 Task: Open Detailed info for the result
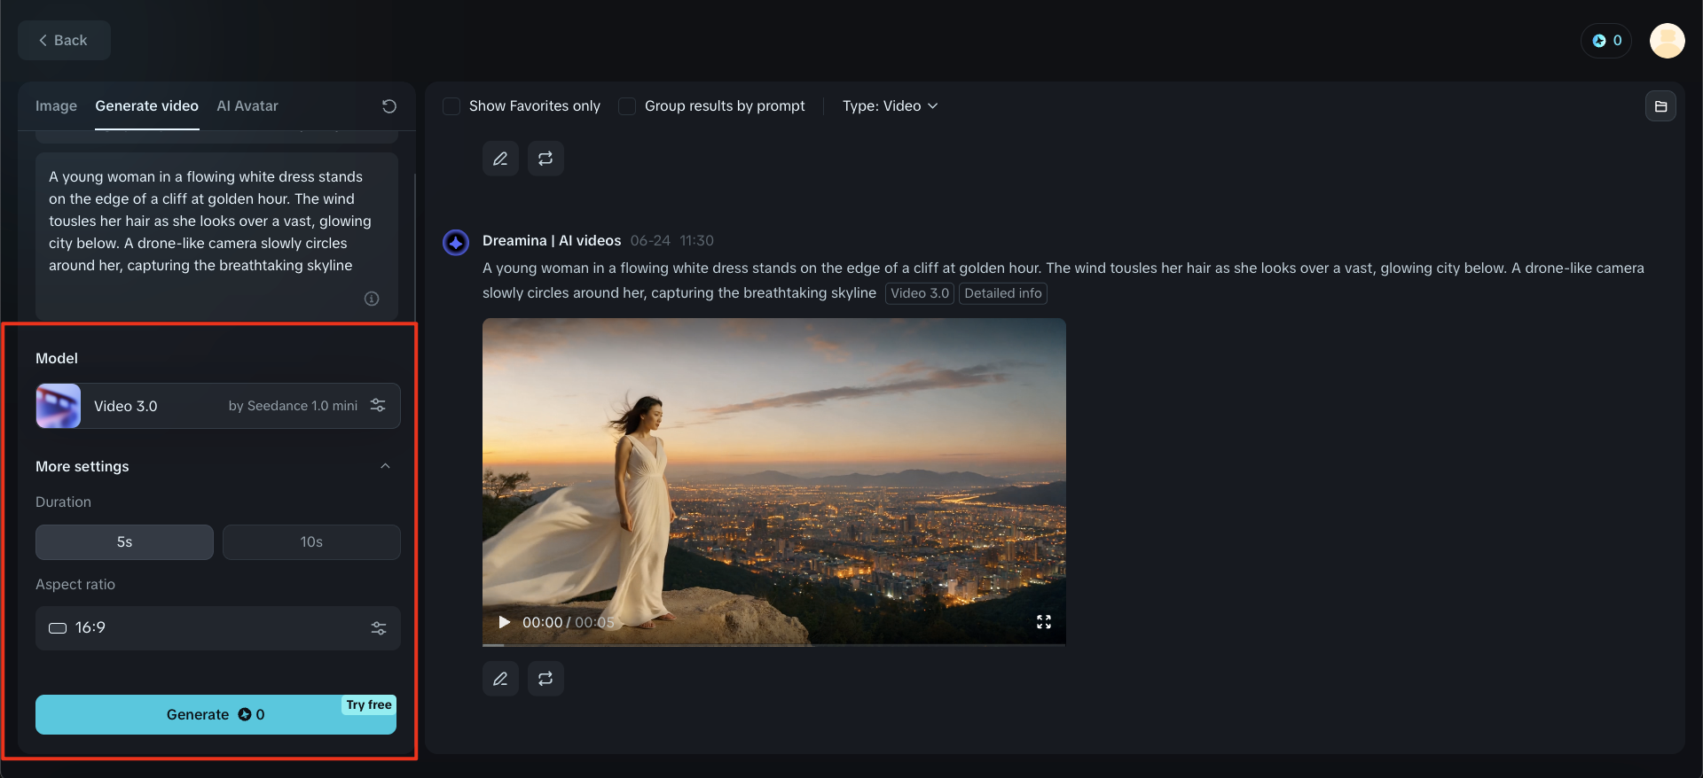1003,293
